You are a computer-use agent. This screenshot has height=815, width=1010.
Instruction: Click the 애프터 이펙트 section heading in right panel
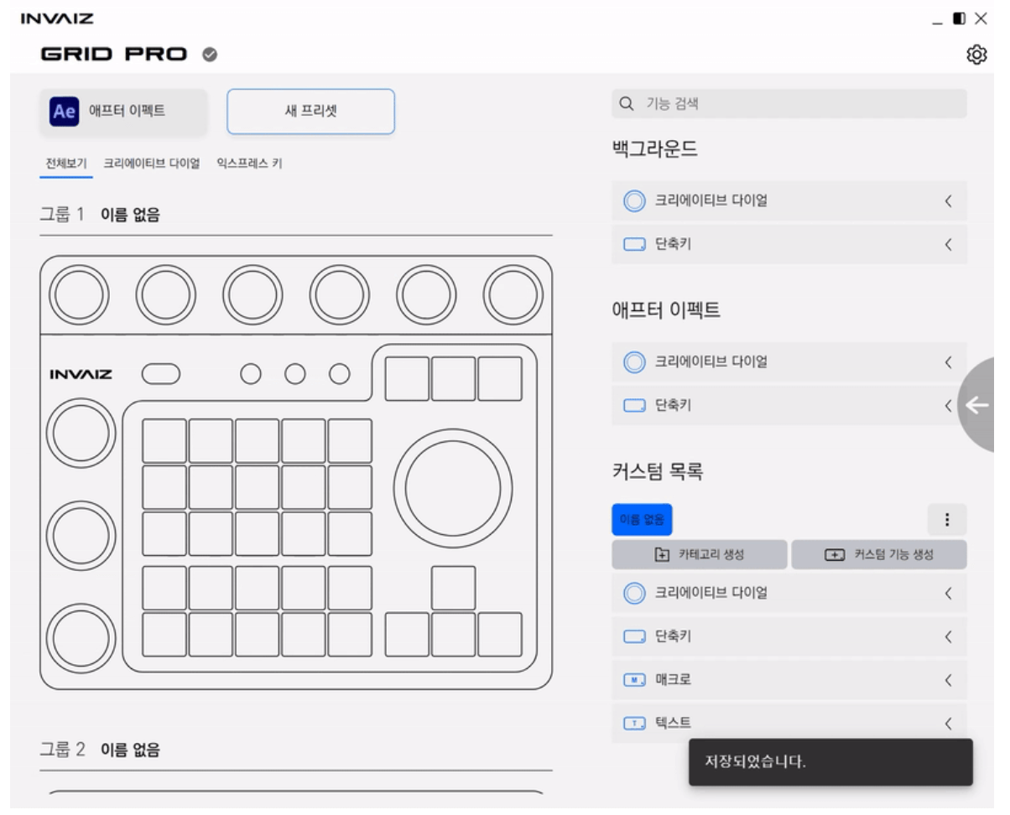666,311
